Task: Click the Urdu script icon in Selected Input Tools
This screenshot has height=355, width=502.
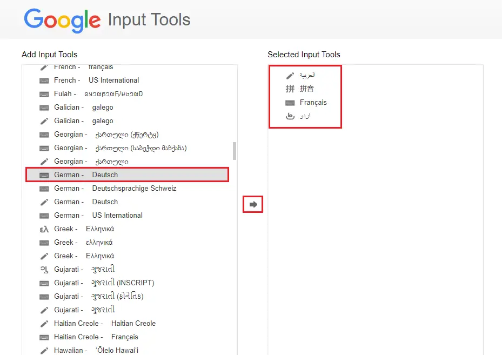Action: 290,116
